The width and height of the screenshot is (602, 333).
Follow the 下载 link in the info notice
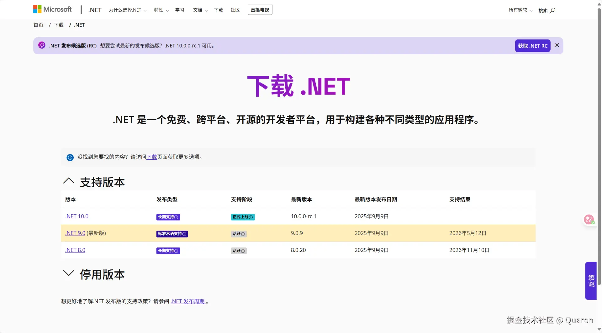[x=152, y=157]
